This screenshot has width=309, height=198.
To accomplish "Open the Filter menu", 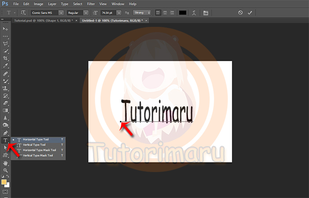I will pos(91,4).
